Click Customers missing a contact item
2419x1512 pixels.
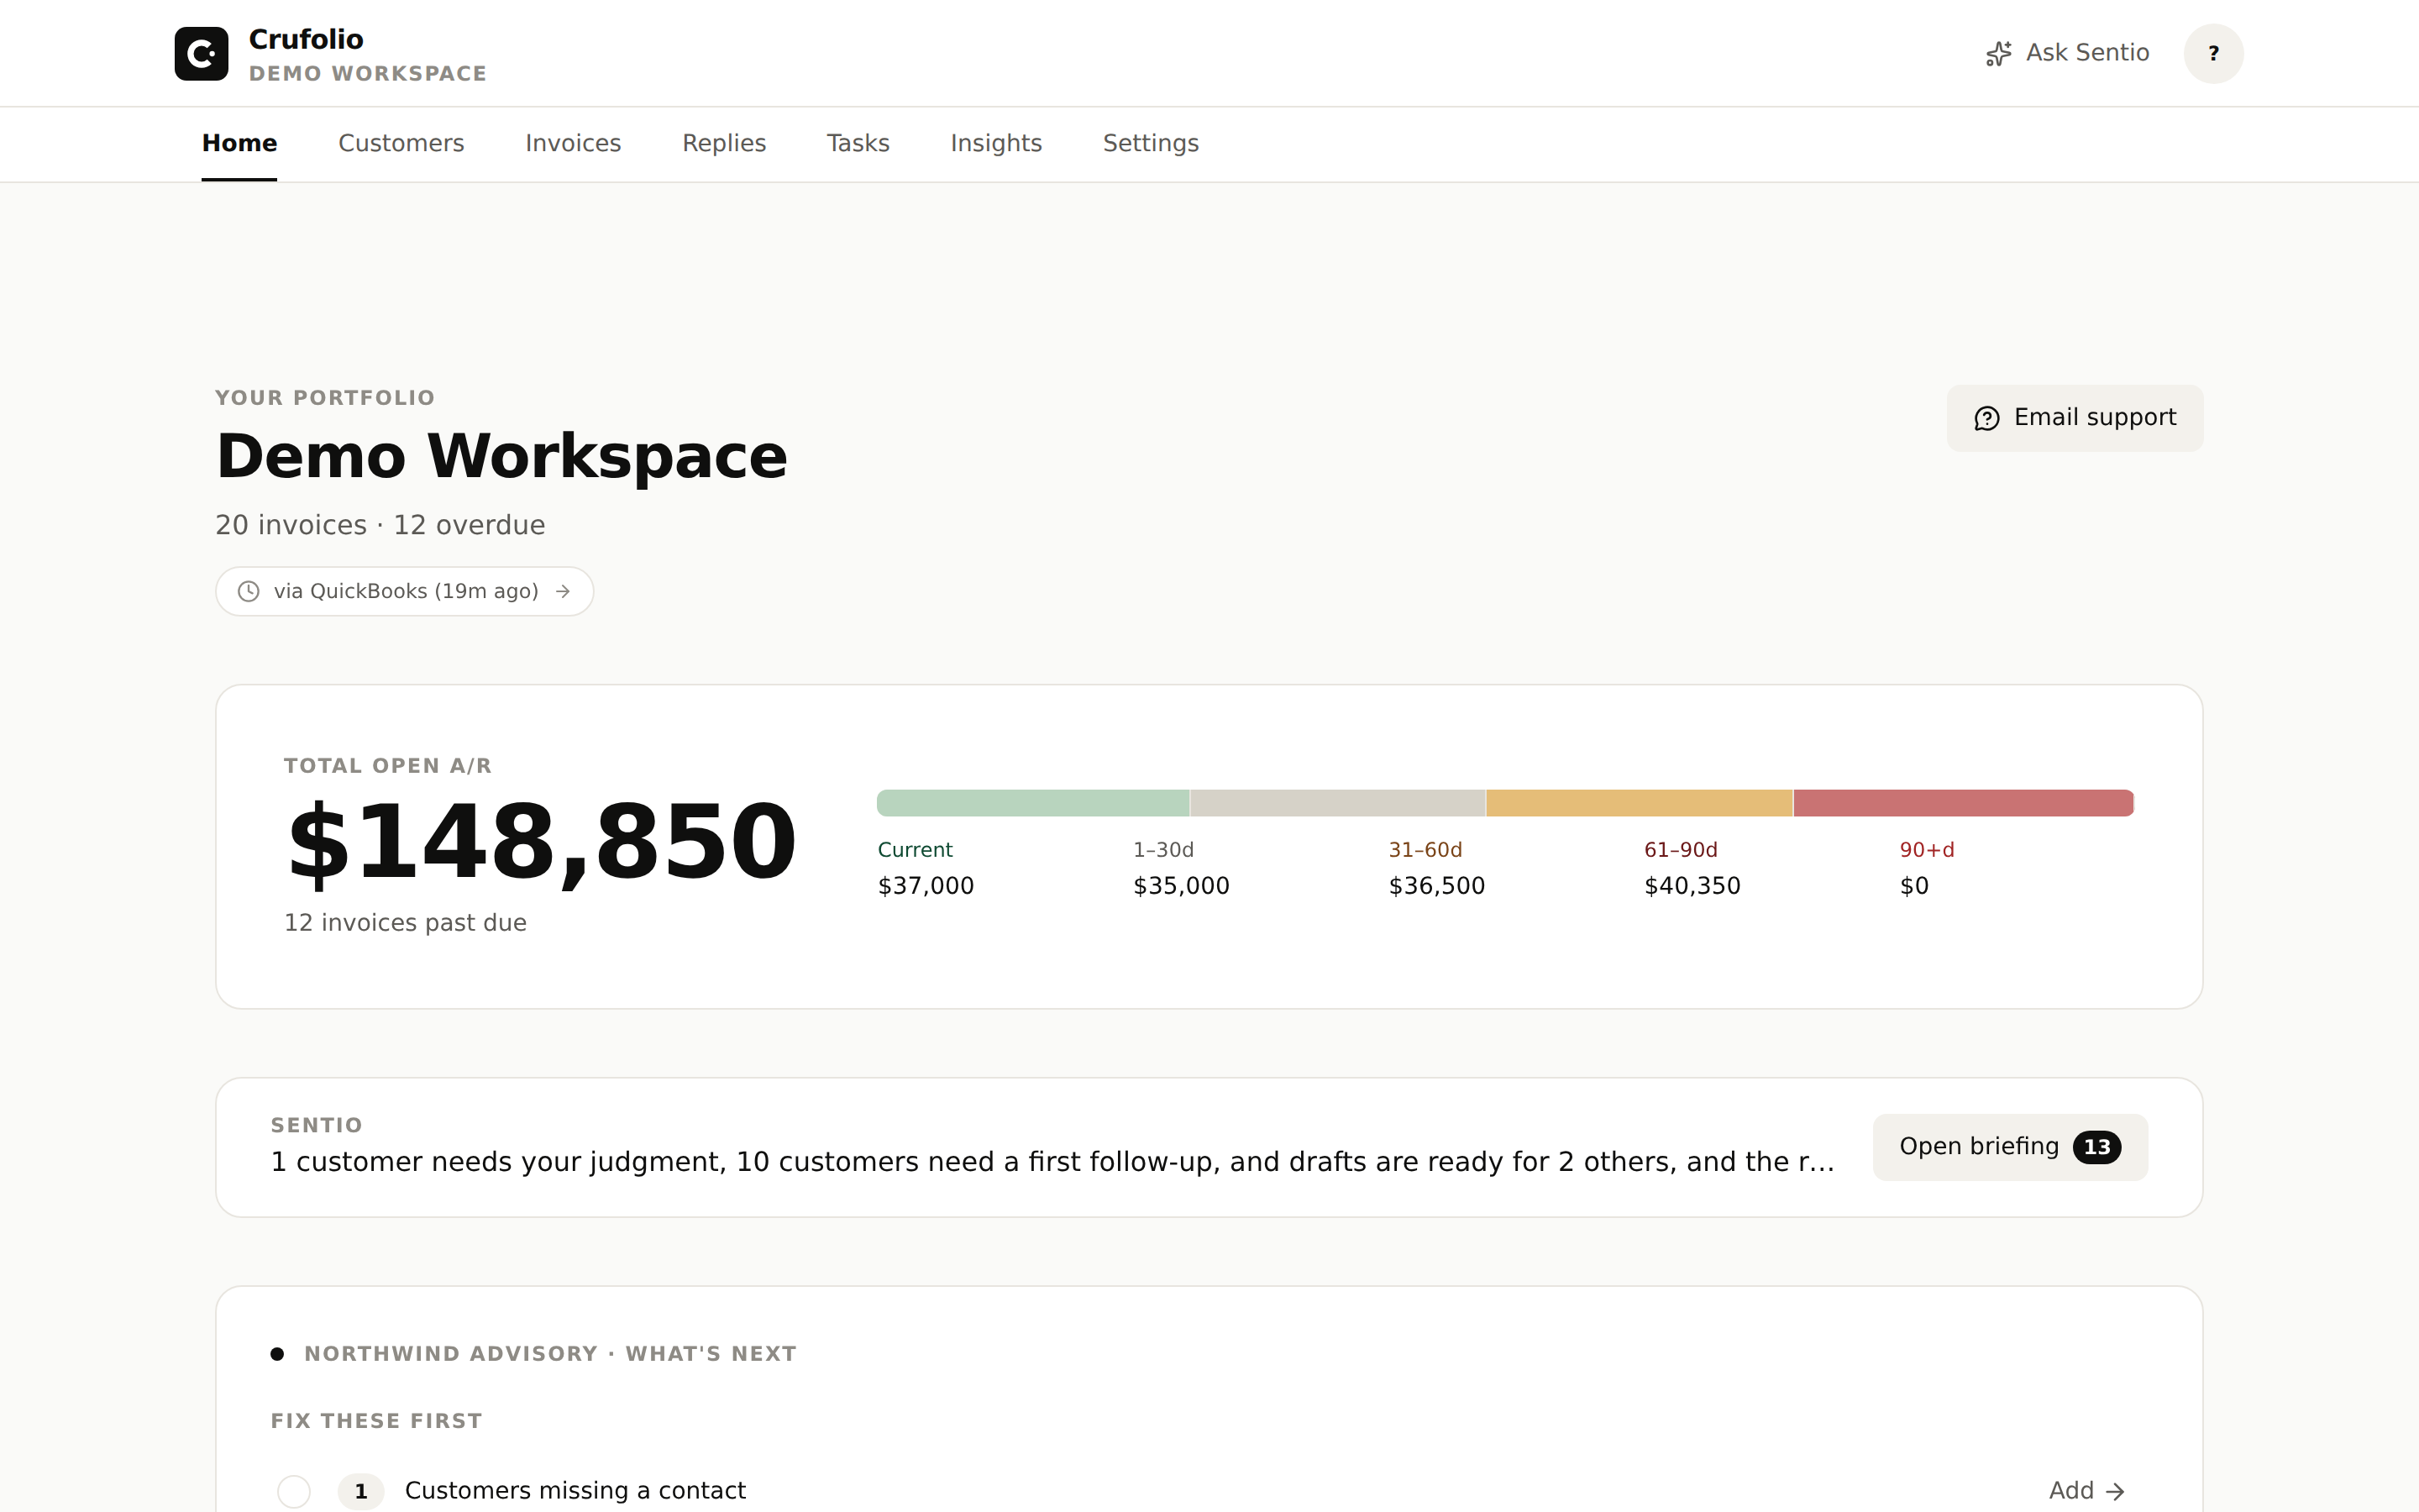[575, 1491]
